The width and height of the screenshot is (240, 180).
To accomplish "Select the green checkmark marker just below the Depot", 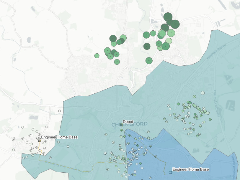I will click(x=121, y=130).
